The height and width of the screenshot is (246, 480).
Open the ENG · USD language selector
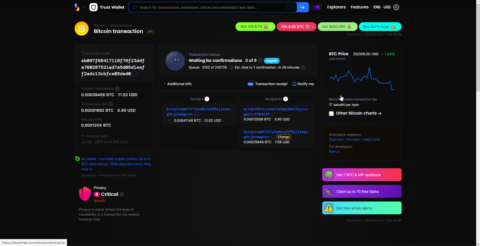382,7
